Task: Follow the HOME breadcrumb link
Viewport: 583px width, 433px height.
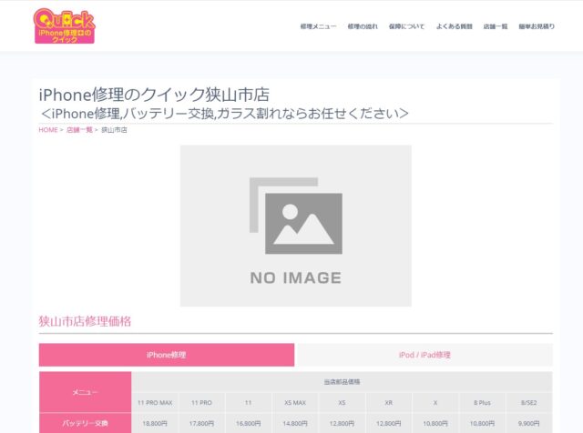Action: click(x=48, y=130)
